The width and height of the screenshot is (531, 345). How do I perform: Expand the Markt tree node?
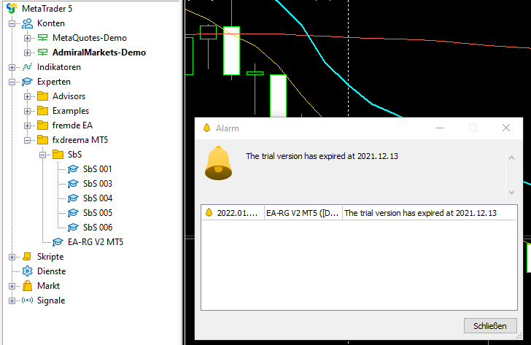click(x=12, y=286)
